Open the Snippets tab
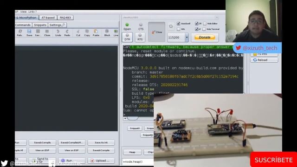 [40, 25]
